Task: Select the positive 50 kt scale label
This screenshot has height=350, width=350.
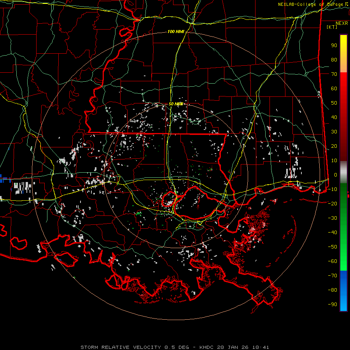Action: click(x=334, y=103)
